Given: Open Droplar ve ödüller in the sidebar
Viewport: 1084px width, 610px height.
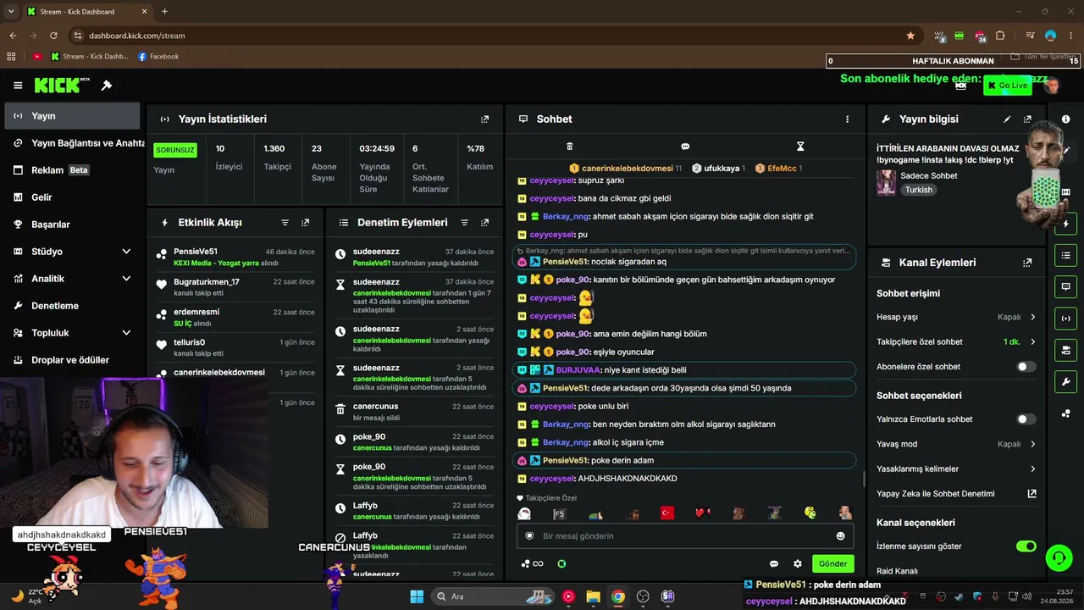Looking at the screenshot, I should [x=72, y=360].
